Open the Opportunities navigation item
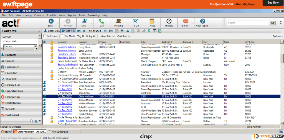Screen dimensions: 284x140 click(21, 91)
